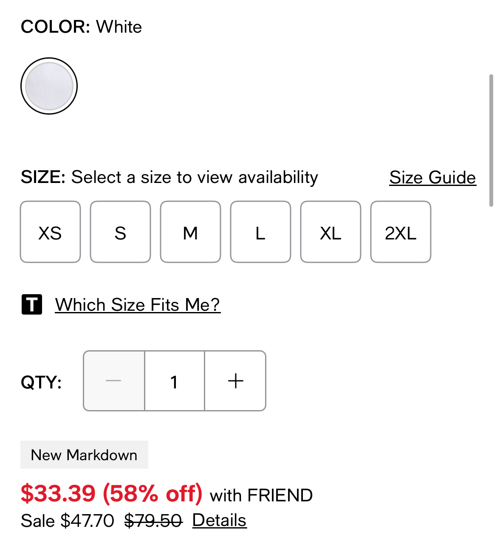Choose size XS
This screenshot has width=497, height=540.
click(x=50, y=232)
